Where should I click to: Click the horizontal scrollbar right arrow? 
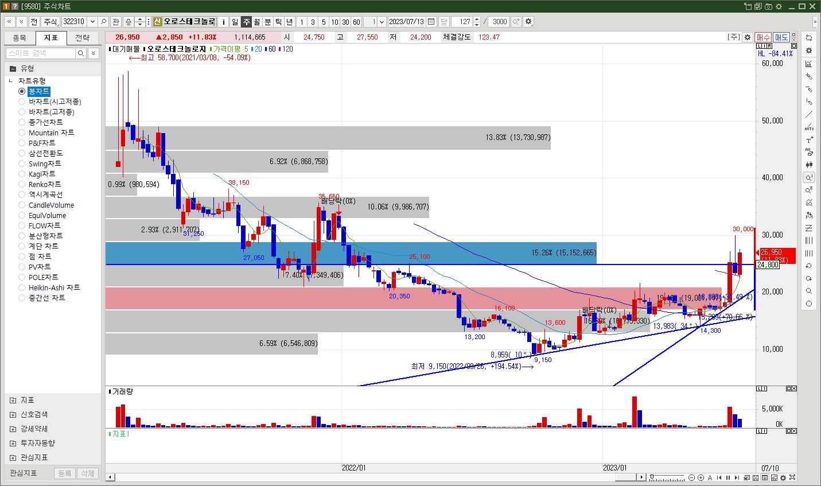point(642,477)
